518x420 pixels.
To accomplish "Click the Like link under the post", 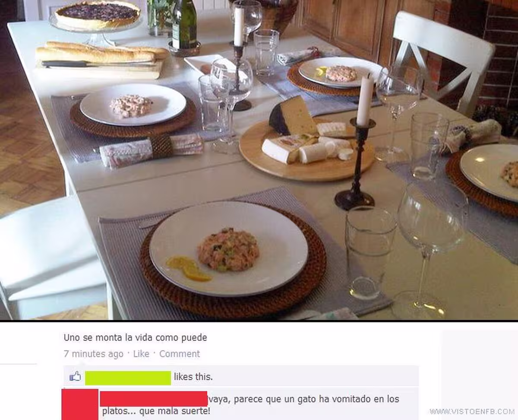I will pos(141,354).
